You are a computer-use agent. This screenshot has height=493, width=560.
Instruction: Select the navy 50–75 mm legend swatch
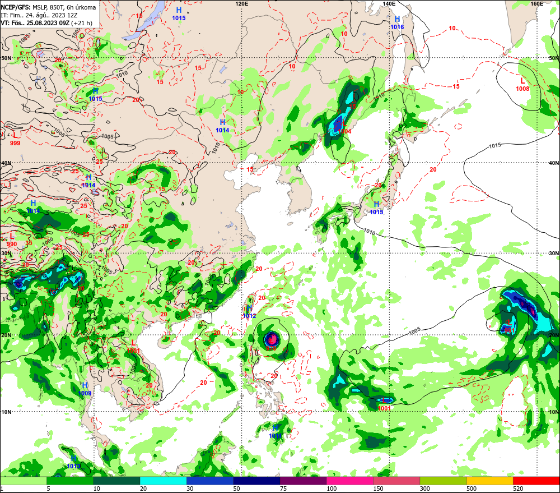pos(256,481)
